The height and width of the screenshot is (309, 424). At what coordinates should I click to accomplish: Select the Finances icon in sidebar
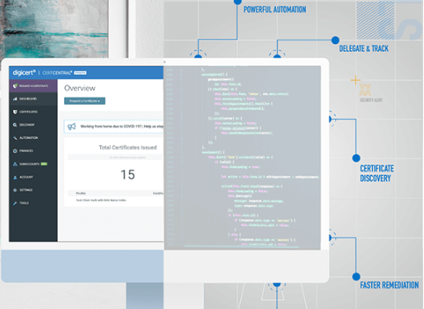click(15, 151)
